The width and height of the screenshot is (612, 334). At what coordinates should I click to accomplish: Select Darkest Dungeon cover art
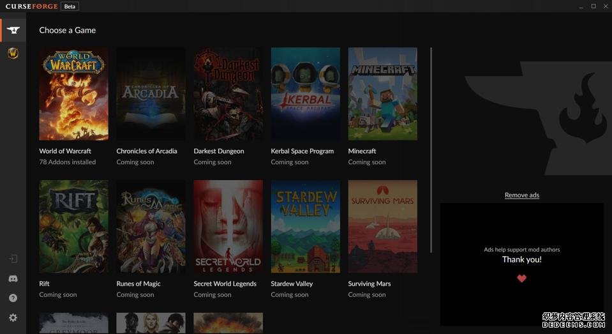point(228,94)
